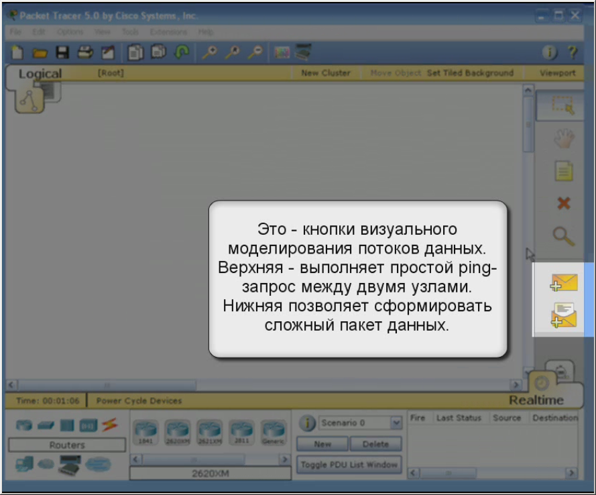Choose the Inspect magnifier tool
Viewport: 596px width, 495px height.
tap(564, 236)
